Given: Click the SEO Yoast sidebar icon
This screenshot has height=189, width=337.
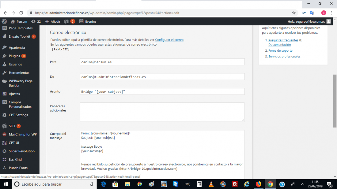Looking at the screenshot, I should (x=4, y=126).
